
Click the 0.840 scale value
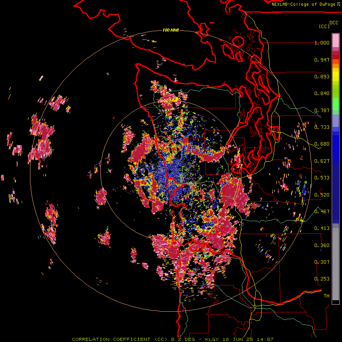coord(322,93)
